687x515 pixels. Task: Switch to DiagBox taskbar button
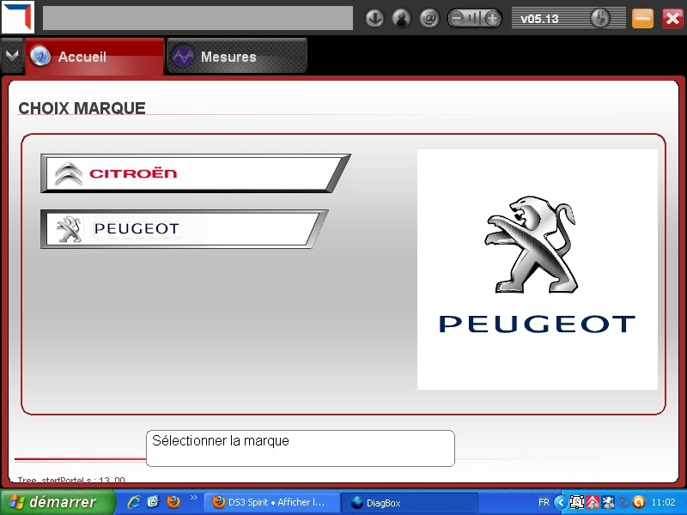409,502
